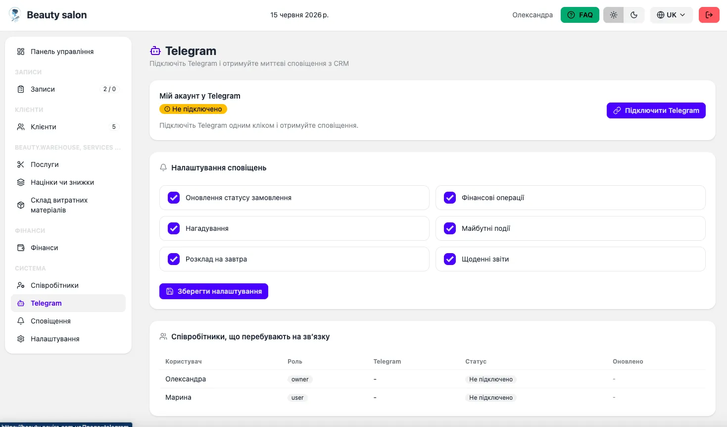Toggle Майбутні події checkbox
Image resolution: width=727 pixels, height=427 pixels.
(450, 228)
